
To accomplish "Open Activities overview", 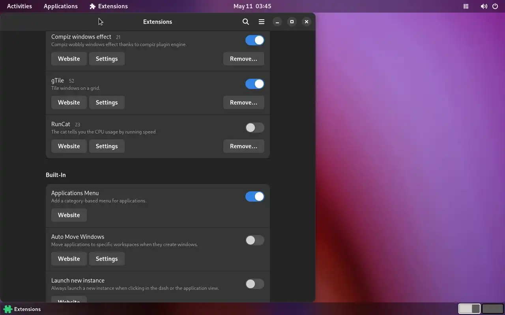I will [x=19, y=6].
